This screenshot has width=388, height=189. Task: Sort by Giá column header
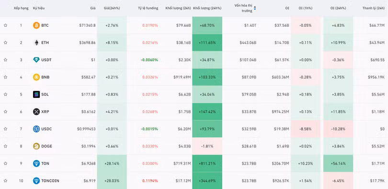tap(93, 8)
